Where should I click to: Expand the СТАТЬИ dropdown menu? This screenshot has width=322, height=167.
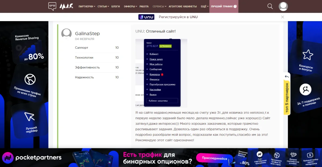pos(103,6)
